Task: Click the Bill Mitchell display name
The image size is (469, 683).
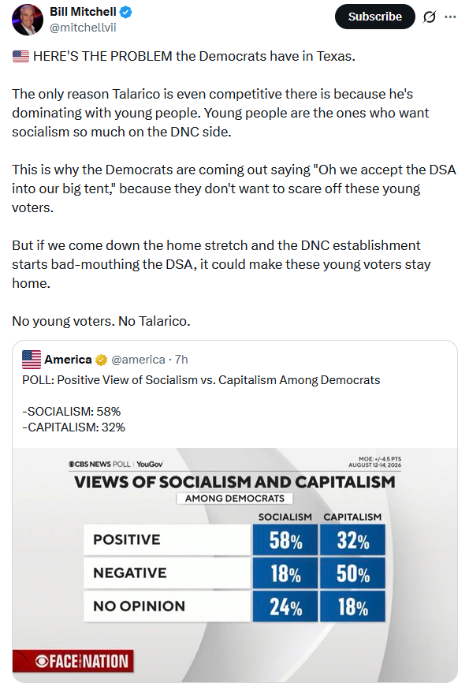Action: tap(83, 12)
